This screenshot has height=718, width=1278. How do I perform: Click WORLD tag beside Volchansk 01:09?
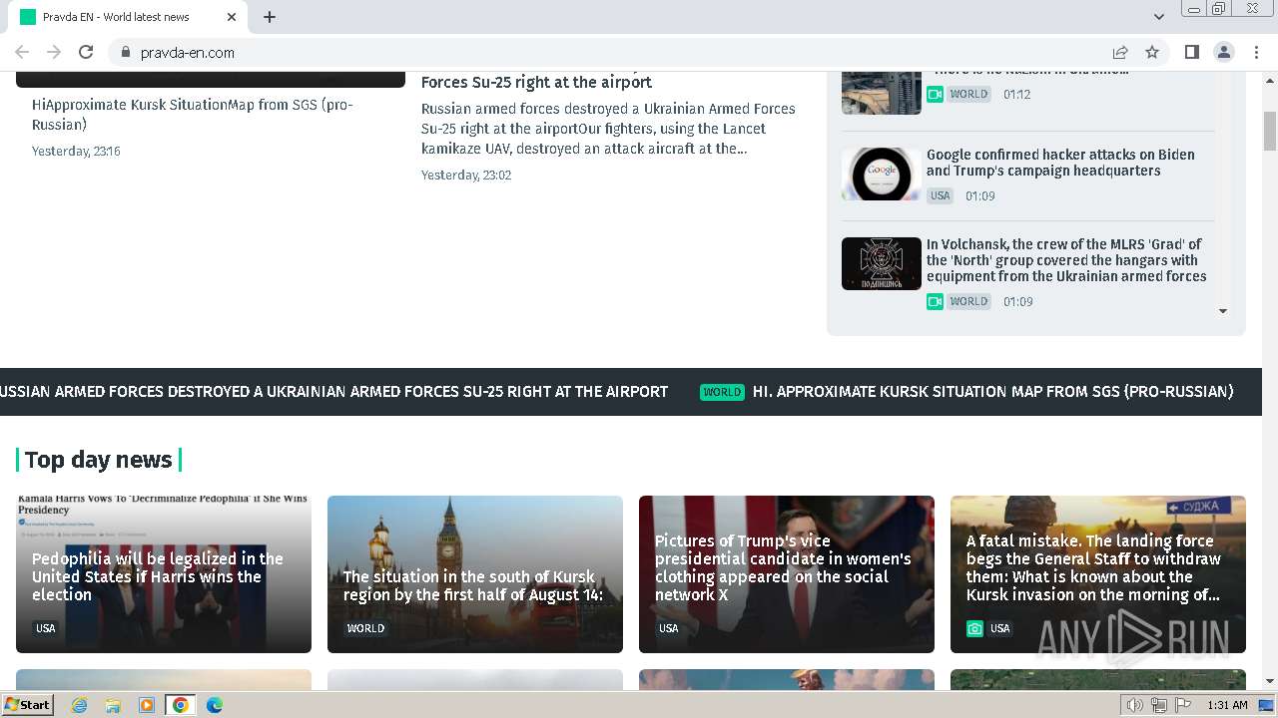click(968, 301)
